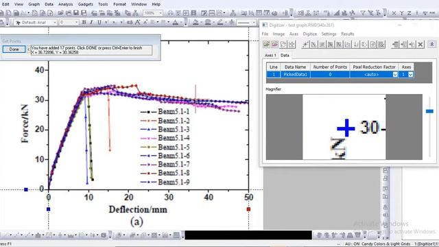Open the Data menu in the main menu bar
The height and width of the screenshot is (247, 439).
(49, 4)
